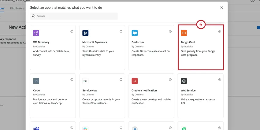Toggle the action on/off switch
The image size is (260, 130).
(x=258, y=28)
